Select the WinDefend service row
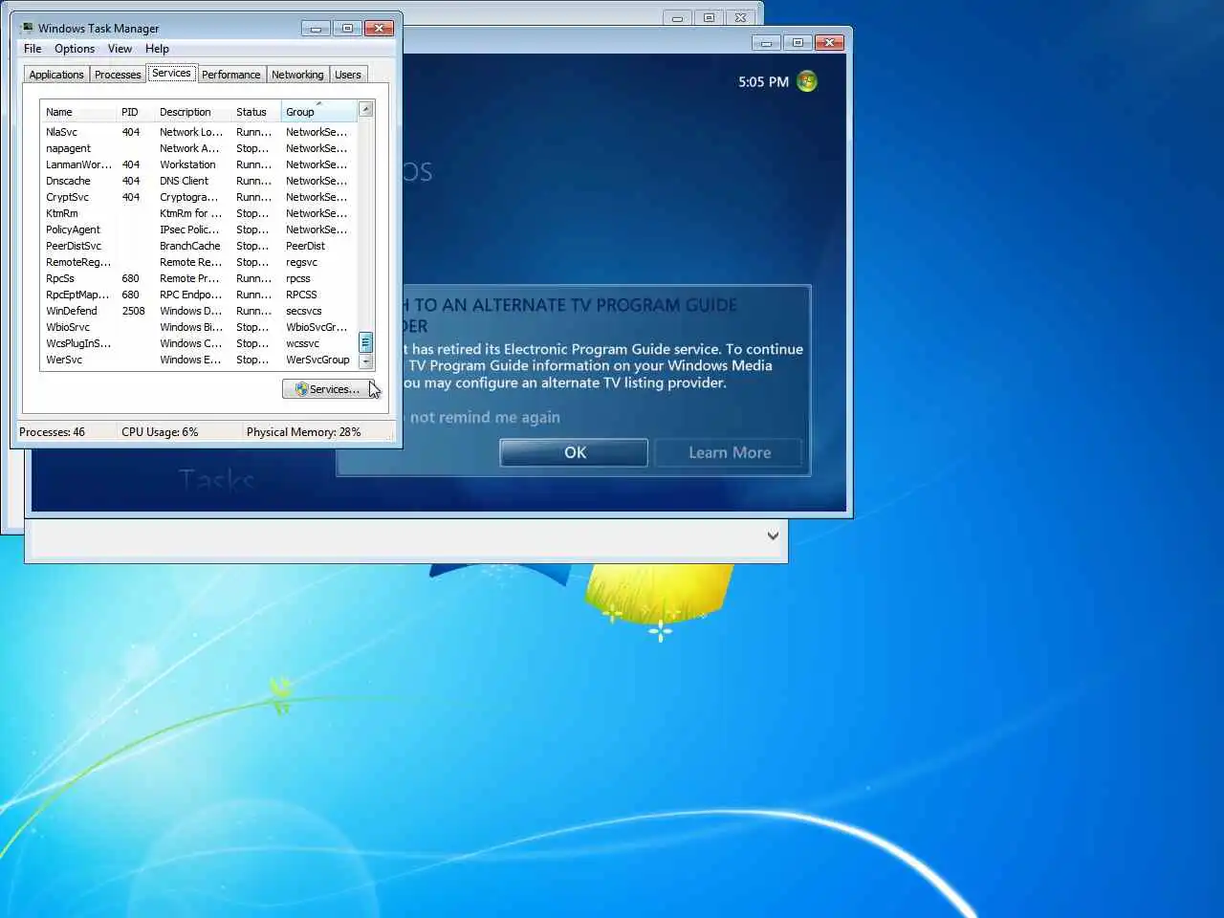 (x=198, y=311)
